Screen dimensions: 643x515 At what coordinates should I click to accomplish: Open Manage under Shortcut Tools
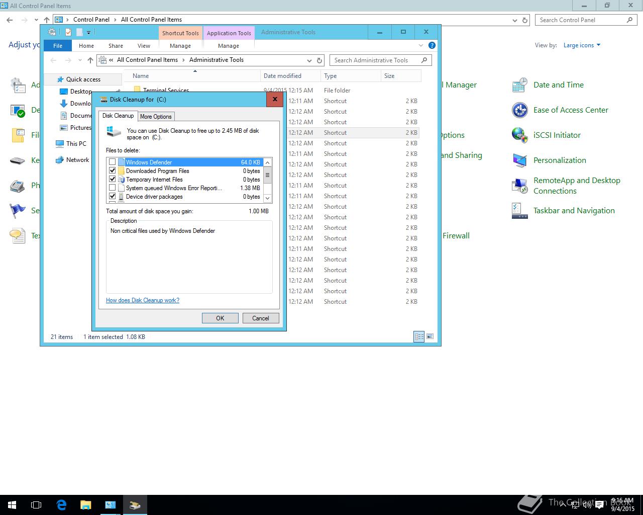coord(180,45)
